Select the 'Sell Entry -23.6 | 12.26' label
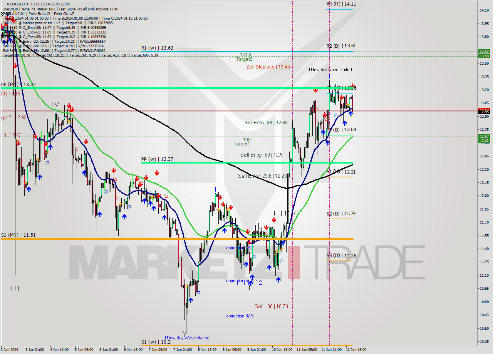The width and height of the screenshot is (493, 354). [262, 176]
